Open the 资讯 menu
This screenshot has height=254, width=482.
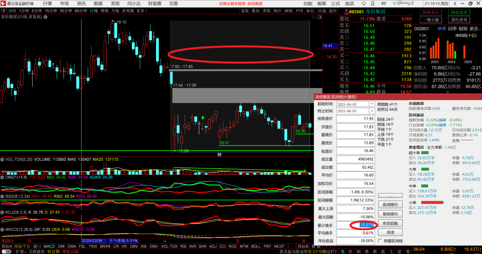pos(81,4)
